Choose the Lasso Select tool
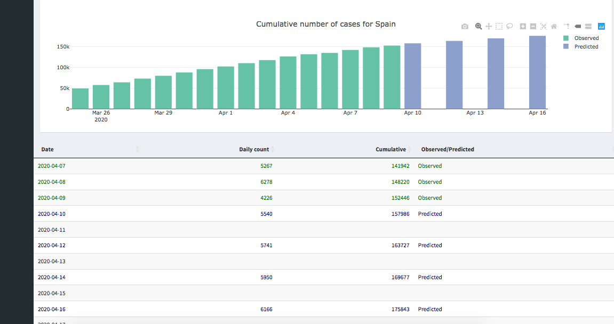The image size is (614, 324). tap(509, 26)
